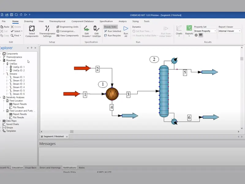245x184 pixels.
Task: Open Plot Results under Feed Location
Action: pyautogui.click(x=17, y=107)
